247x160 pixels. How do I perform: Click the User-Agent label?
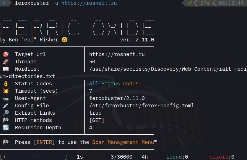[x=30, y=98]
